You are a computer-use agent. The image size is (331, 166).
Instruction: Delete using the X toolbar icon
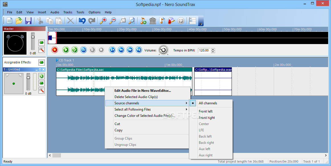tap(71, 21)
